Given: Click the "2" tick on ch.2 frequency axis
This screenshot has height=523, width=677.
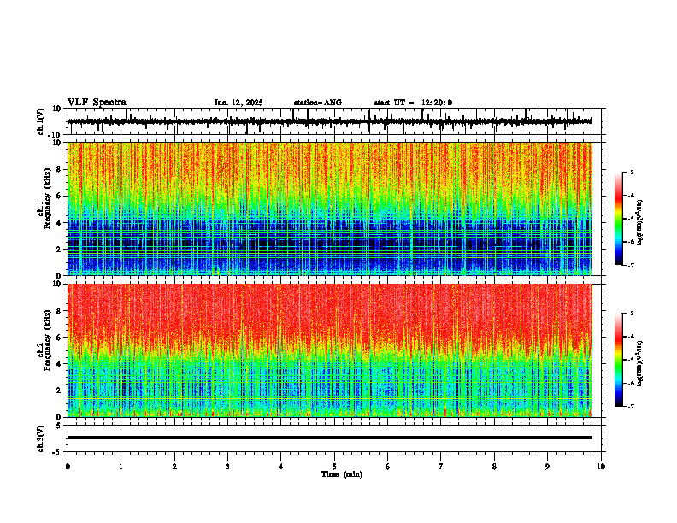Looking at the screenshot, I should pos(60,391).
